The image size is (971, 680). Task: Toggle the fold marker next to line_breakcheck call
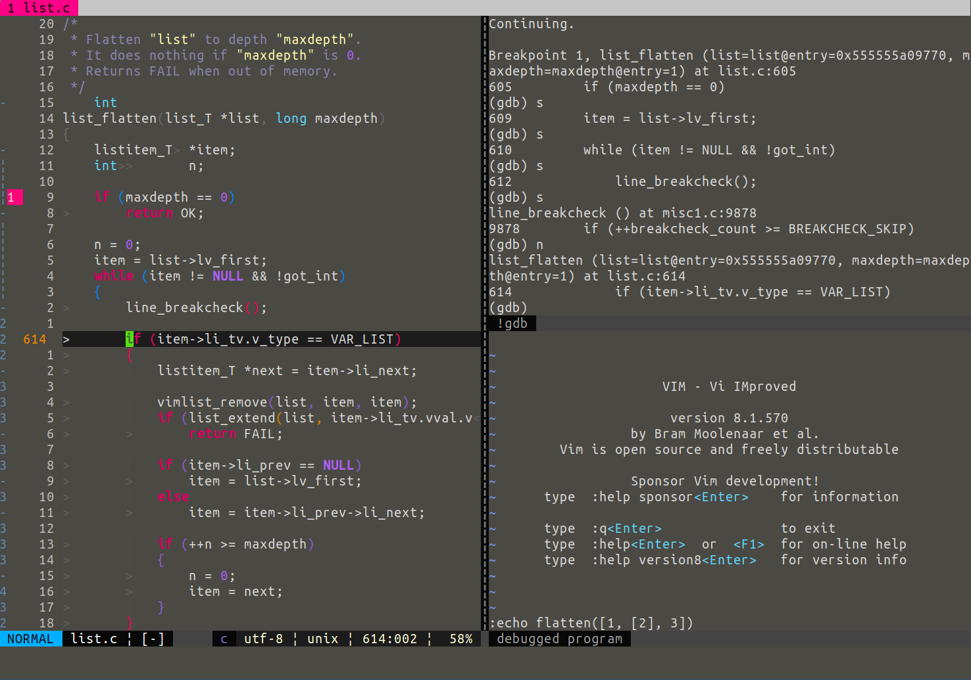(x=3, y=307)
